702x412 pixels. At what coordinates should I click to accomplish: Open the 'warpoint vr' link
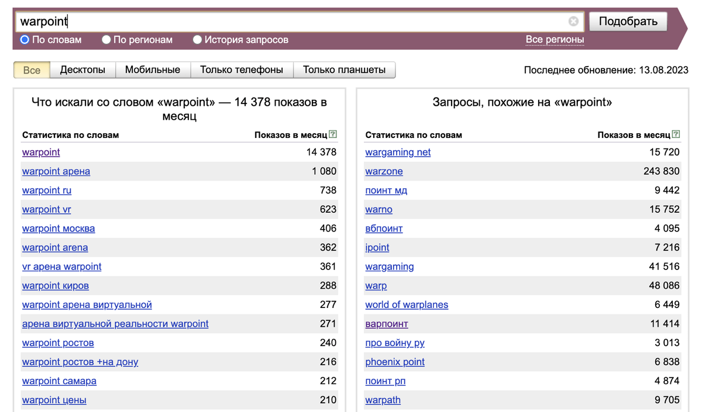(x=46, y=209)
